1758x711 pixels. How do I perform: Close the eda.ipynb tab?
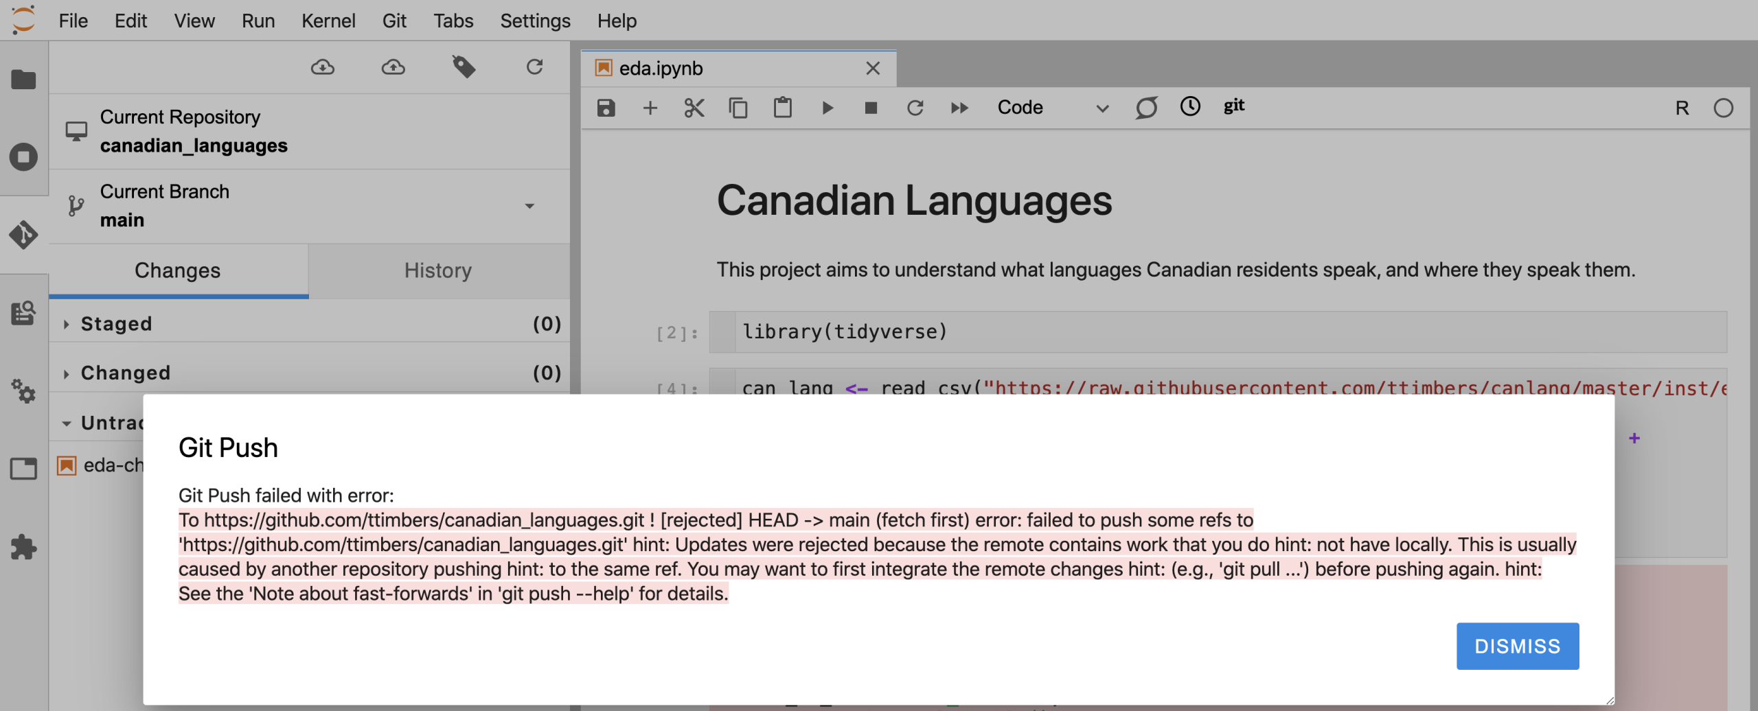(873, 69)
